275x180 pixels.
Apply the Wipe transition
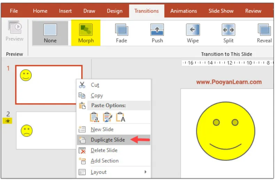[192, 33]
